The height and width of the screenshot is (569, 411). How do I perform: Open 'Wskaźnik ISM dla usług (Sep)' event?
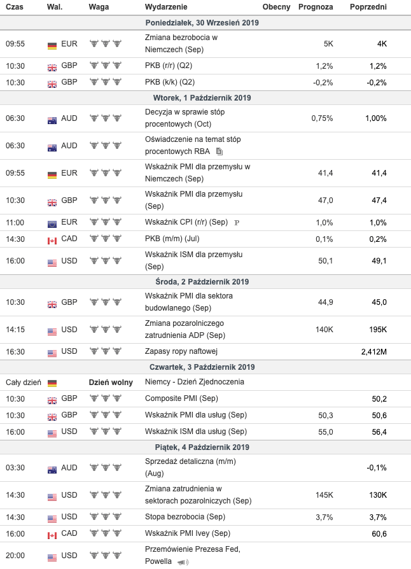(x=195, y=432)
